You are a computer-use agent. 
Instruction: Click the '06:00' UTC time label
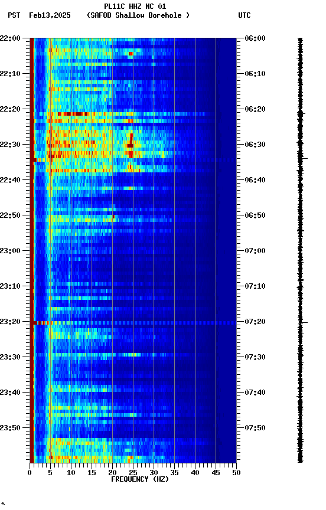pos(255,38)
